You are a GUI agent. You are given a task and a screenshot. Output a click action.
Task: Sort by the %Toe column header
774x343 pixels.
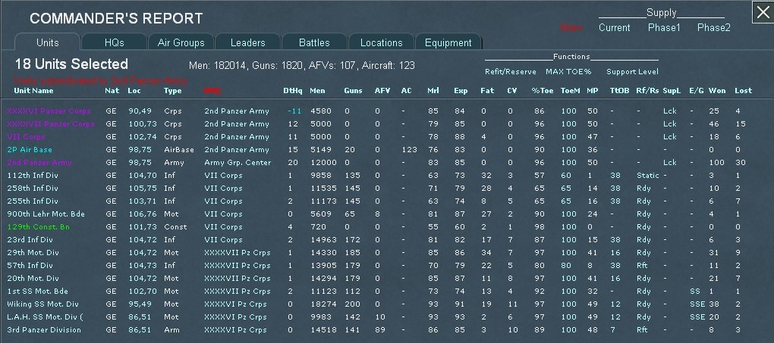pyautogui.click(x=542, y=91)
